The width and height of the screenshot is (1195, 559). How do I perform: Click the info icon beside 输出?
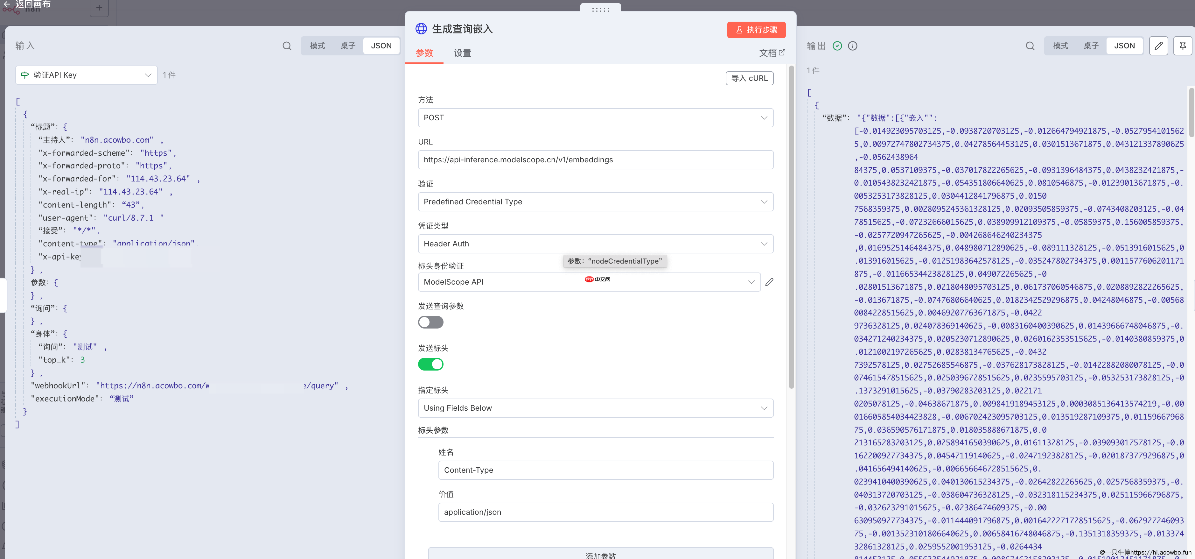tap(853, 46)
